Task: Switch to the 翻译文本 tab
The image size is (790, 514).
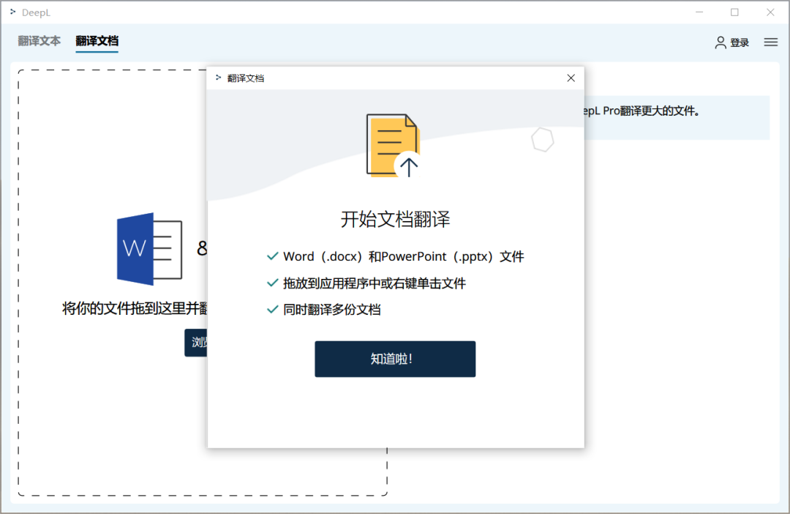Action: (39, 41)
